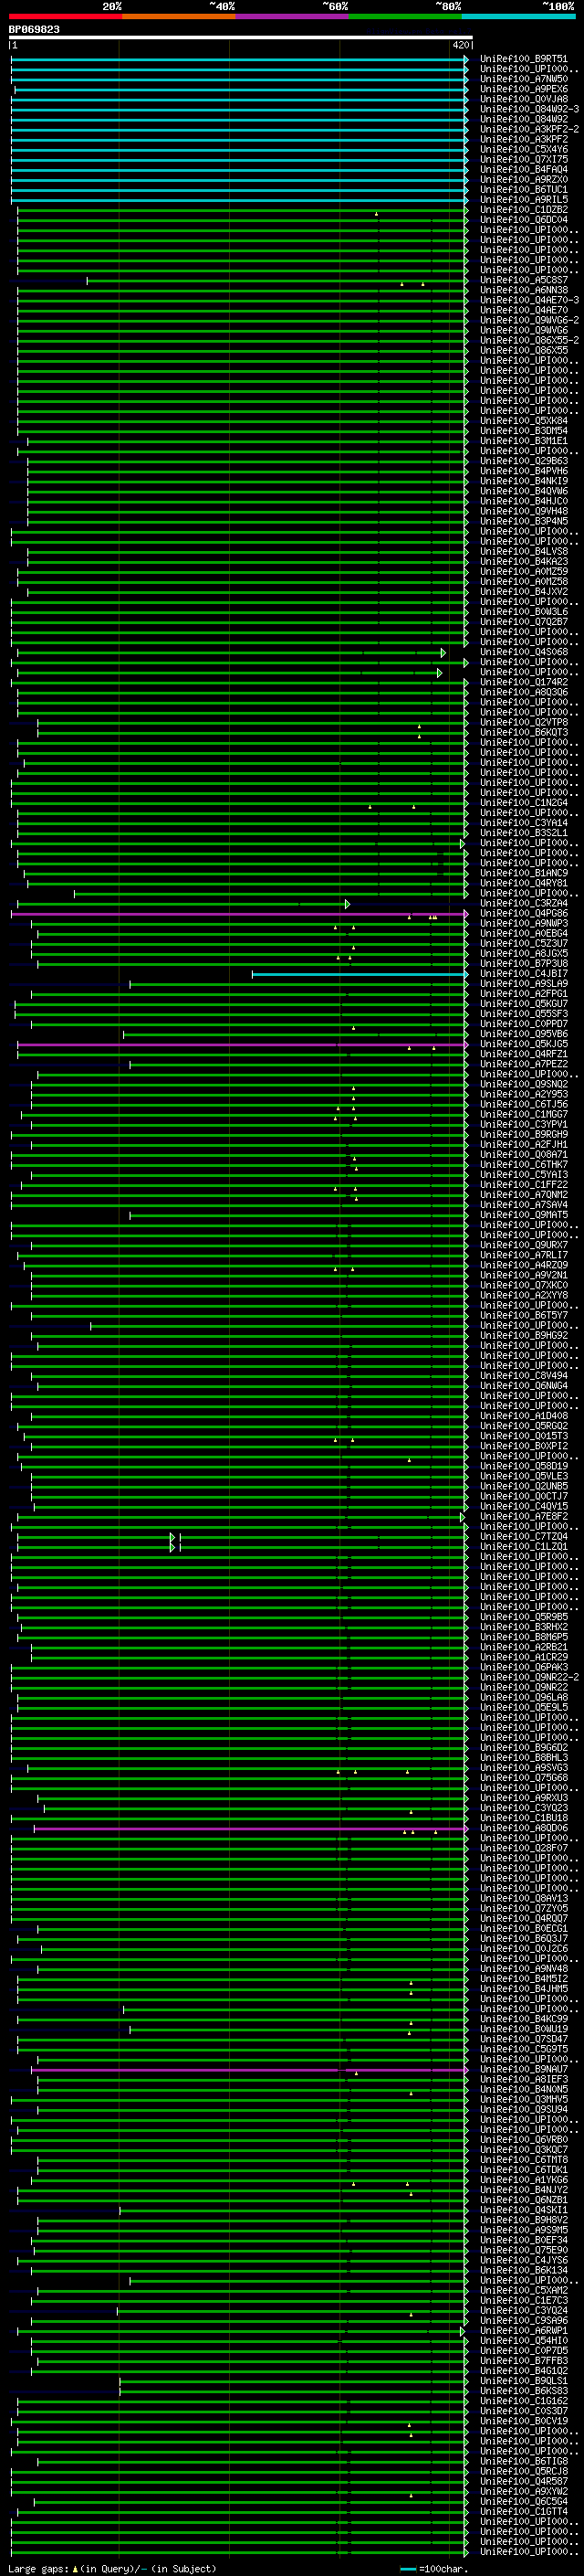Select hit label UniRef100_B4NKI9
The width and height of the screenshot is (584, 2576).
pos(523,482)
